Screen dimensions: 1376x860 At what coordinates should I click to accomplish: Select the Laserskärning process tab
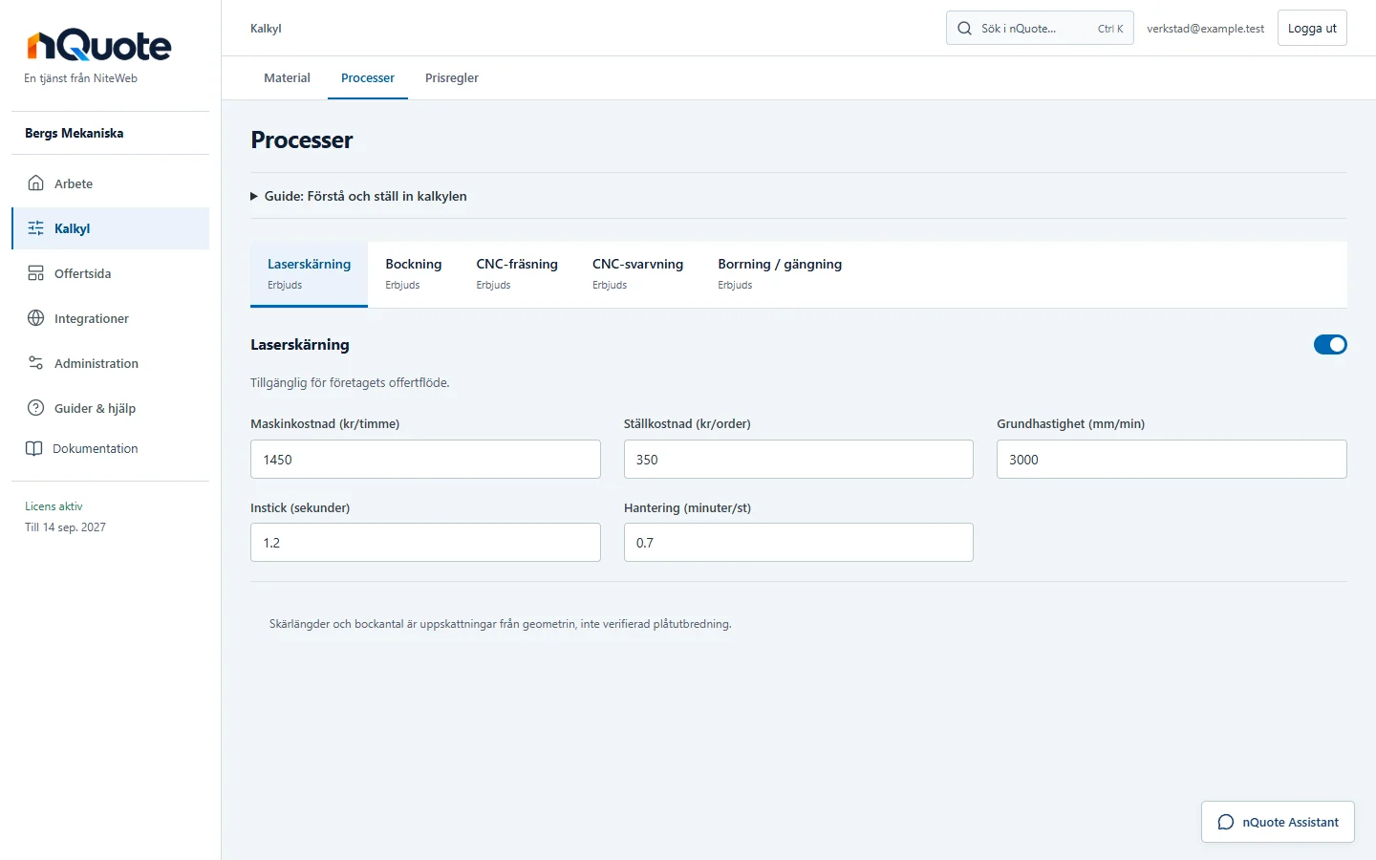pos(309,274)
